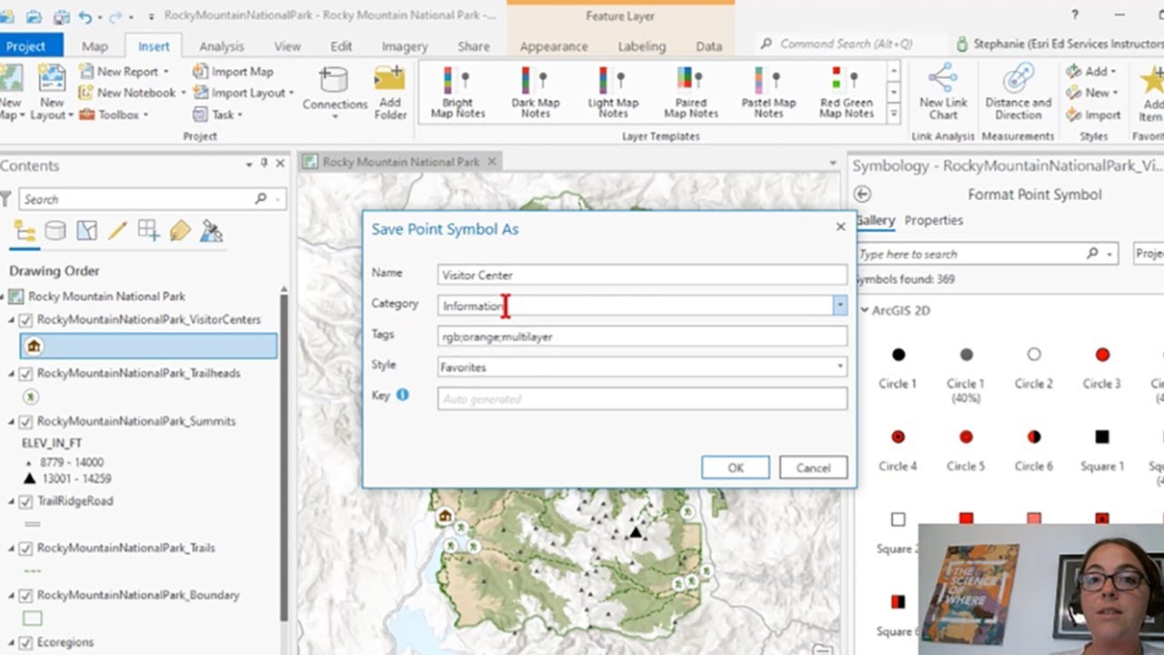Cancel the Save Point Symbol dialog
This screenshot has width=1164, height=655.
coord(813,468)
